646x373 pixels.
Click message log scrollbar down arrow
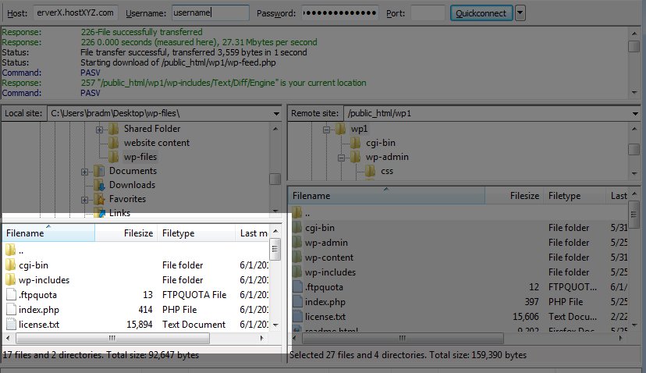(634, 92)
